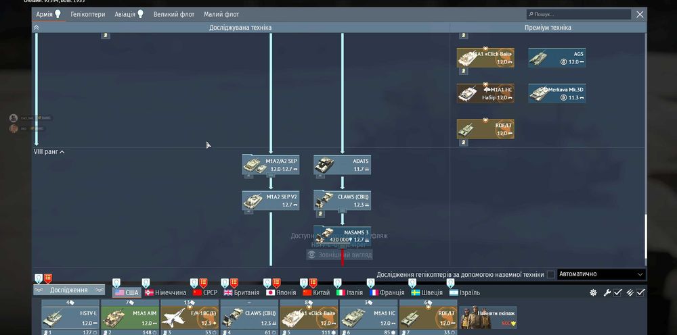Select the HSTV-L crew slot
This screenshot has height=335, width=677.
tap(70, 317)
